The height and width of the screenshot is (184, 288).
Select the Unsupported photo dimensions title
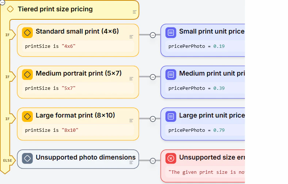pyautogui.click(x=85, y=157)
